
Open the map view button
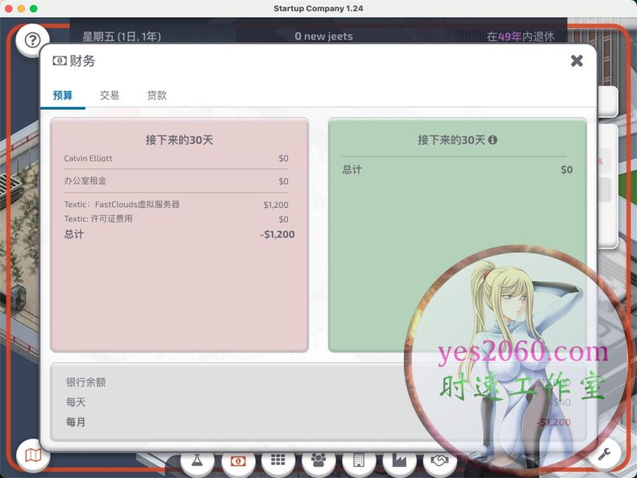[x=33, y=456]
